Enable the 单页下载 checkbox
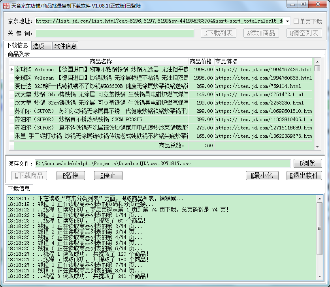The image size is (330, 287). coord(296,21)
